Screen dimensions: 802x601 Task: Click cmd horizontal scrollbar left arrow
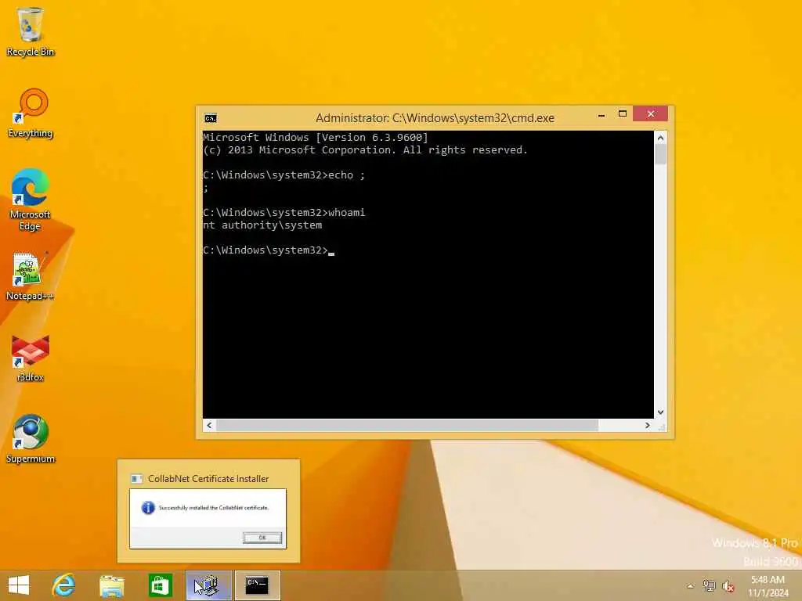(x=209, y=425)
